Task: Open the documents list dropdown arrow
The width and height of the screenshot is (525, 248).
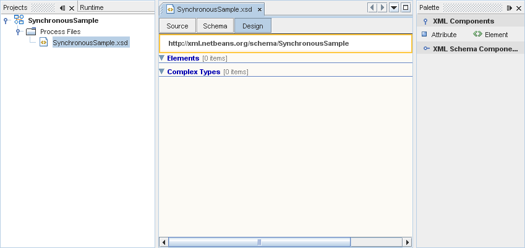Action: [394, 7]
